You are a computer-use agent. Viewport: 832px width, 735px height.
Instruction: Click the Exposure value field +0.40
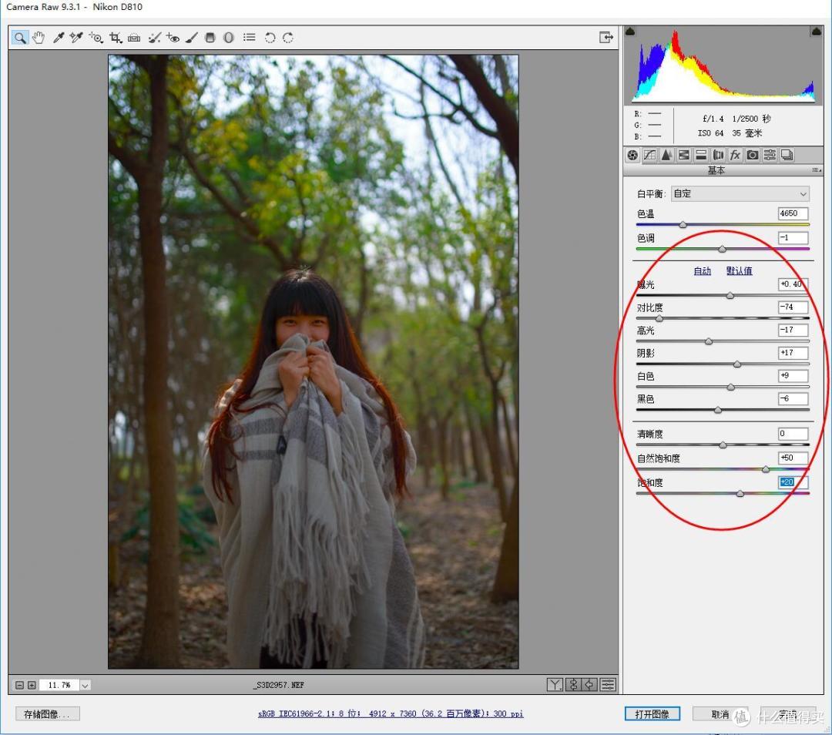[x=793, y=284]
